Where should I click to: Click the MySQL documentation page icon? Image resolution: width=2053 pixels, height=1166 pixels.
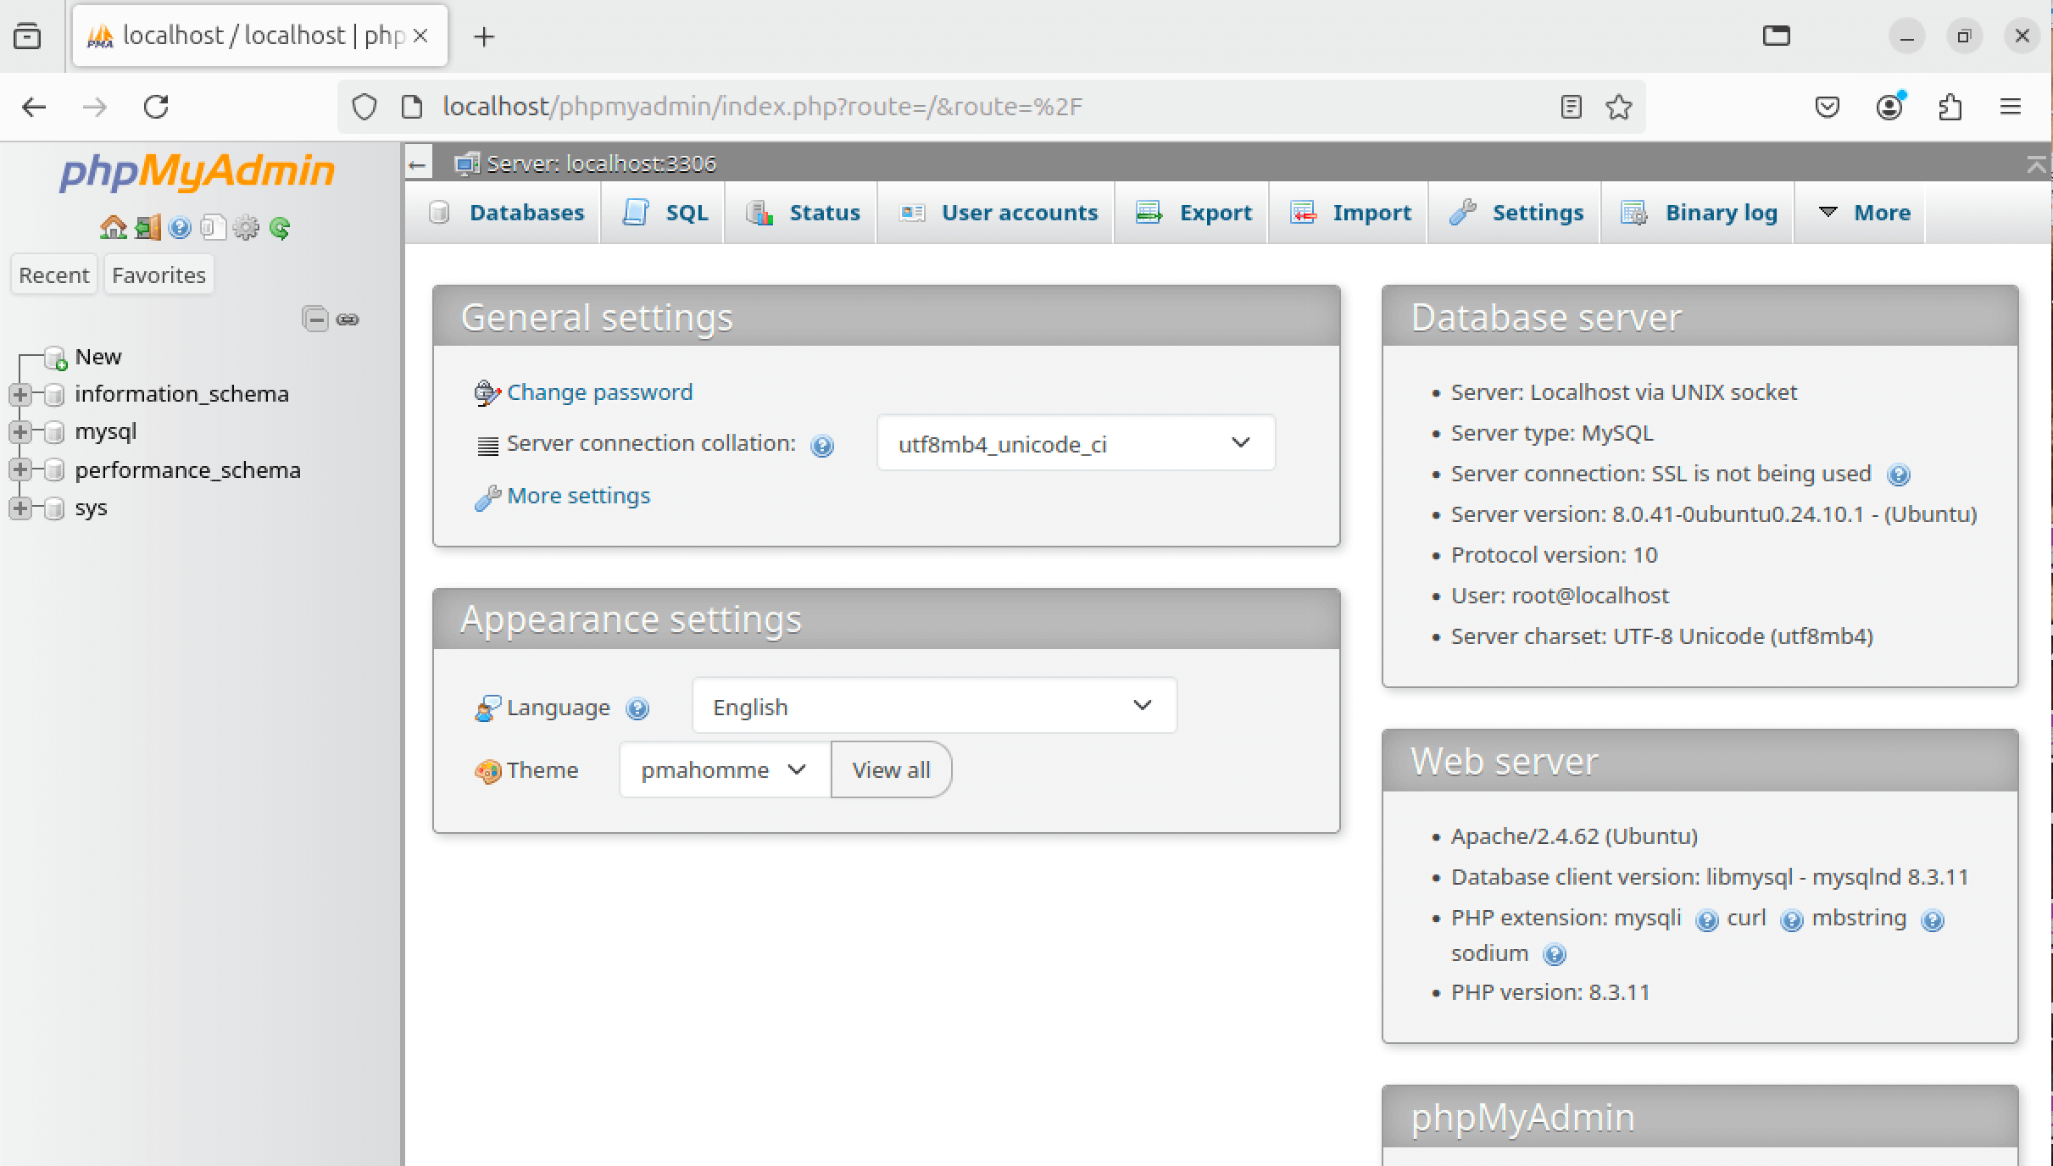[x=213, y=227]
